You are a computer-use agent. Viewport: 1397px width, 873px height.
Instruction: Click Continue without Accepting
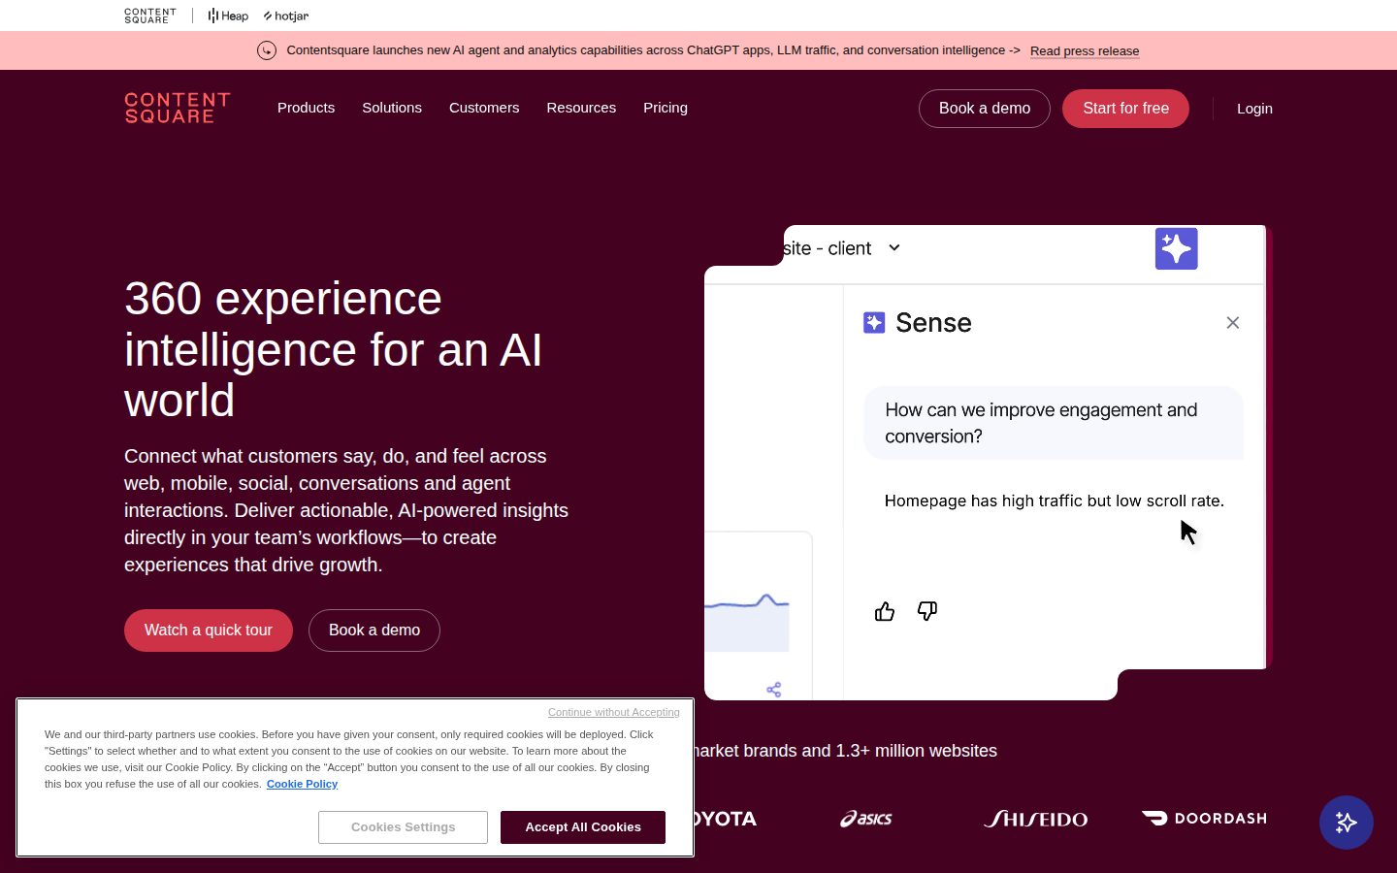pyautogui.click(x=614, y=712)
